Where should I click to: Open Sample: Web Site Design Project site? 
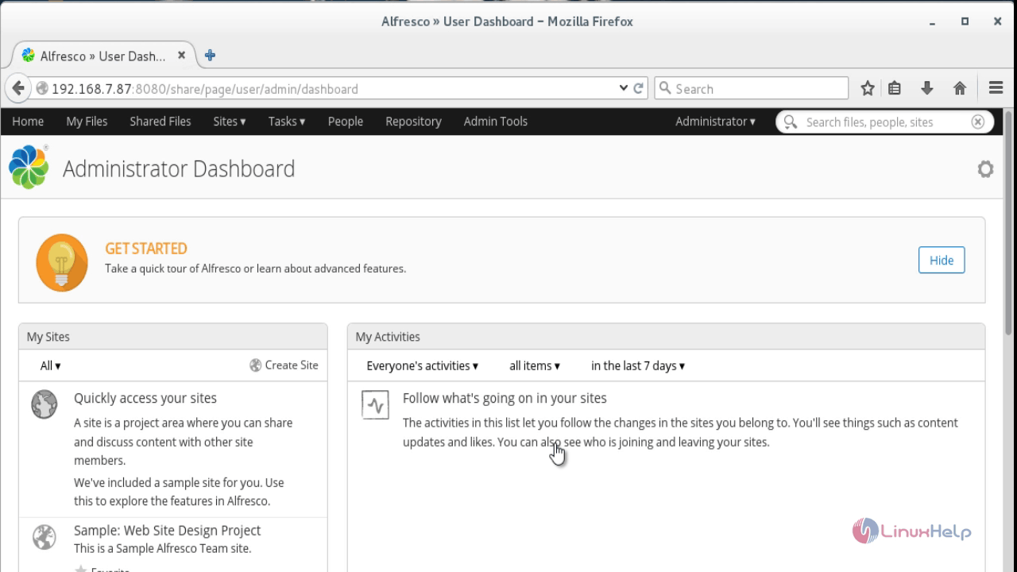tap(167, 530)
